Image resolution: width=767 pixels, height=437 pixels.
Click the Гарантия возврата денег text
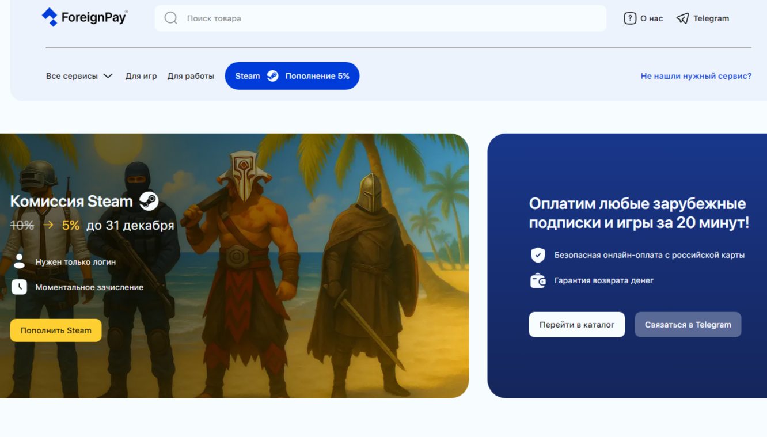tap(604, 281)
